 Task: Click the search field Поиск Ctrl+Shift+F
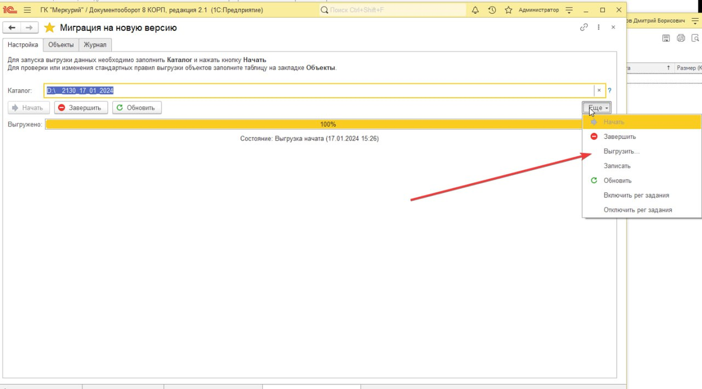point(393,10)
